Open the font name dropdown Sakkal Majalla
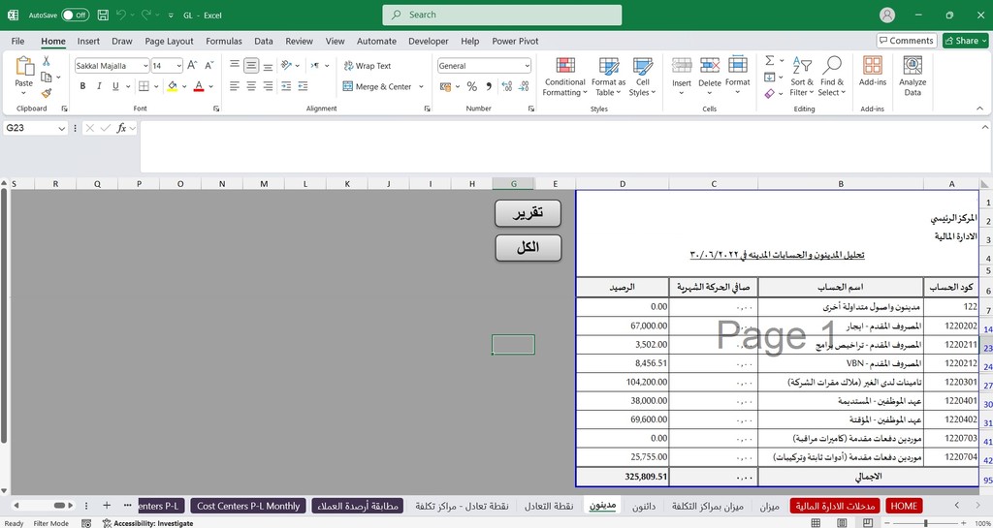Screen dimensions: 993x528 145,66
